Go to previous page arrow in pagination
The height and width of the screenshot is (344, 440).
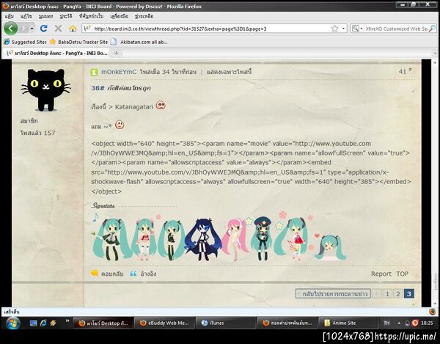[377, 294]
